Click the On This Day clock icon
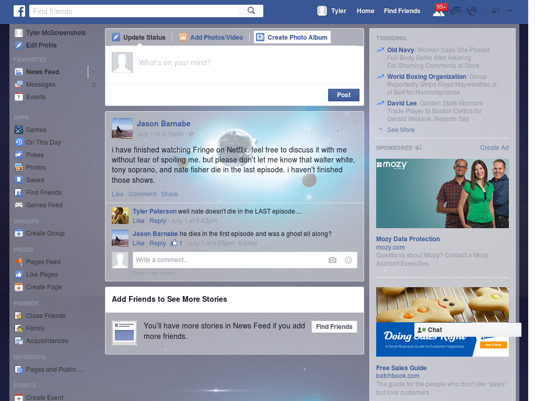The width and height of the screenshot is (535, 401). [x=19, y=142]
